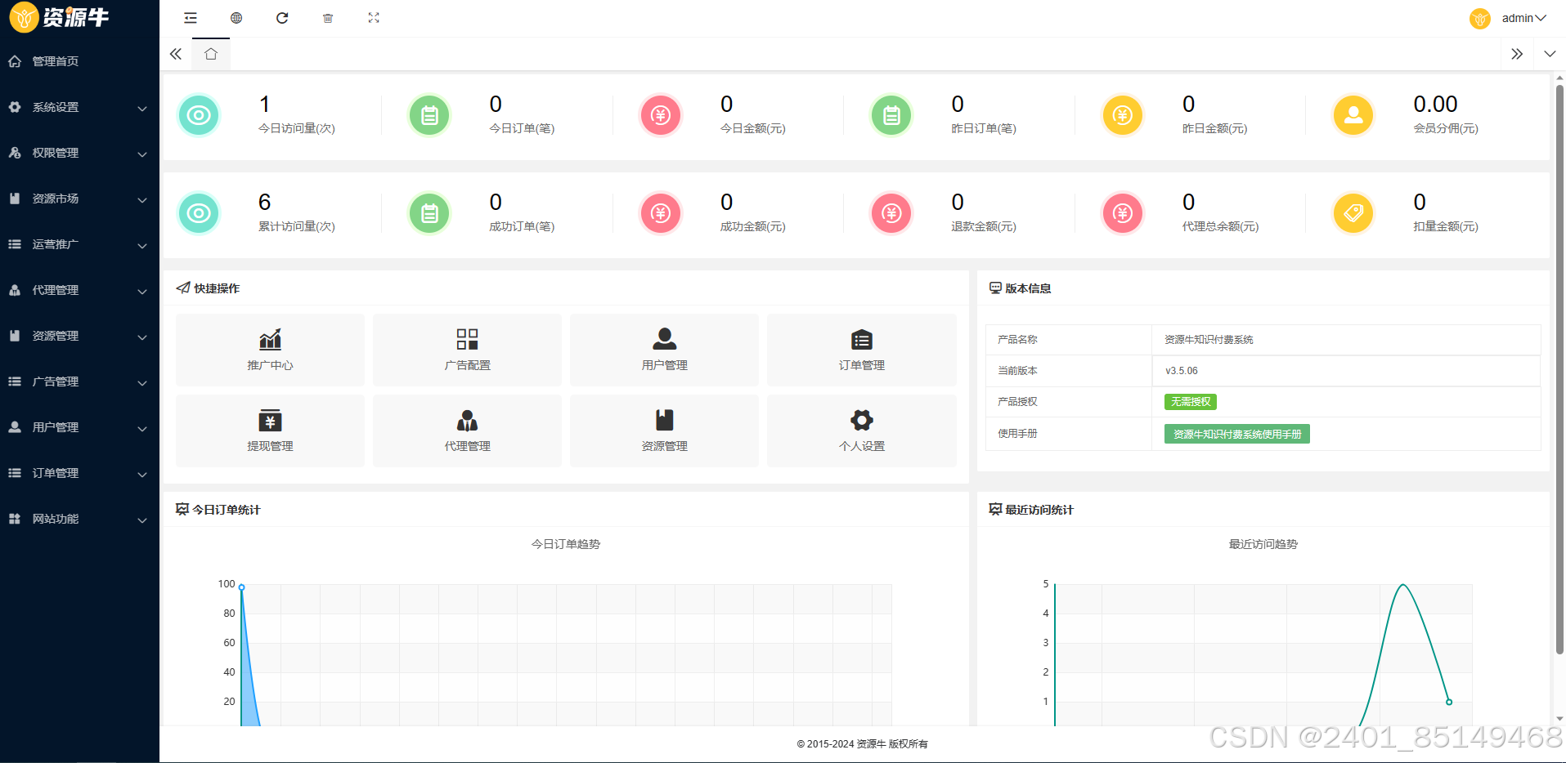
Task: Click product name 资源牛知识付费系统
Action: [x=1209, y=340]
